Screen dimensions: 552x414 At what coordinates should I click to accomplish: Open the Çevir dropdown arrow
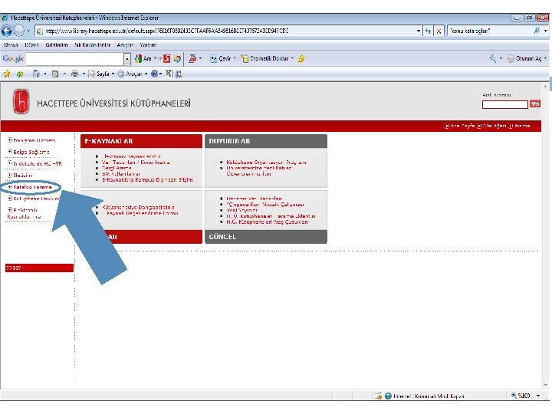235,58
